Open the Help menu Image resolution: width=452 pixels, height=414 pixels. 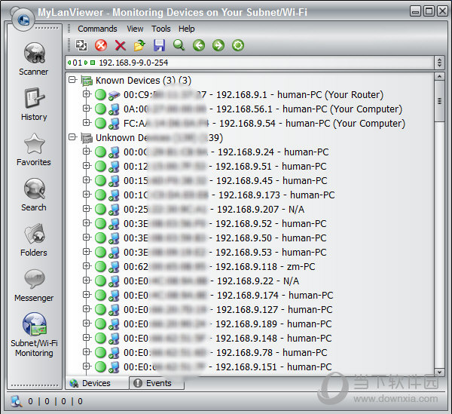pos(187,29)
